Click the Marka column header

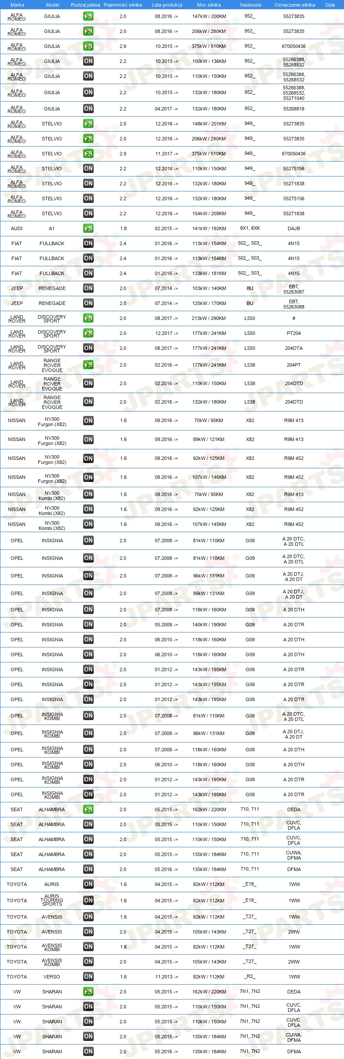17,5
